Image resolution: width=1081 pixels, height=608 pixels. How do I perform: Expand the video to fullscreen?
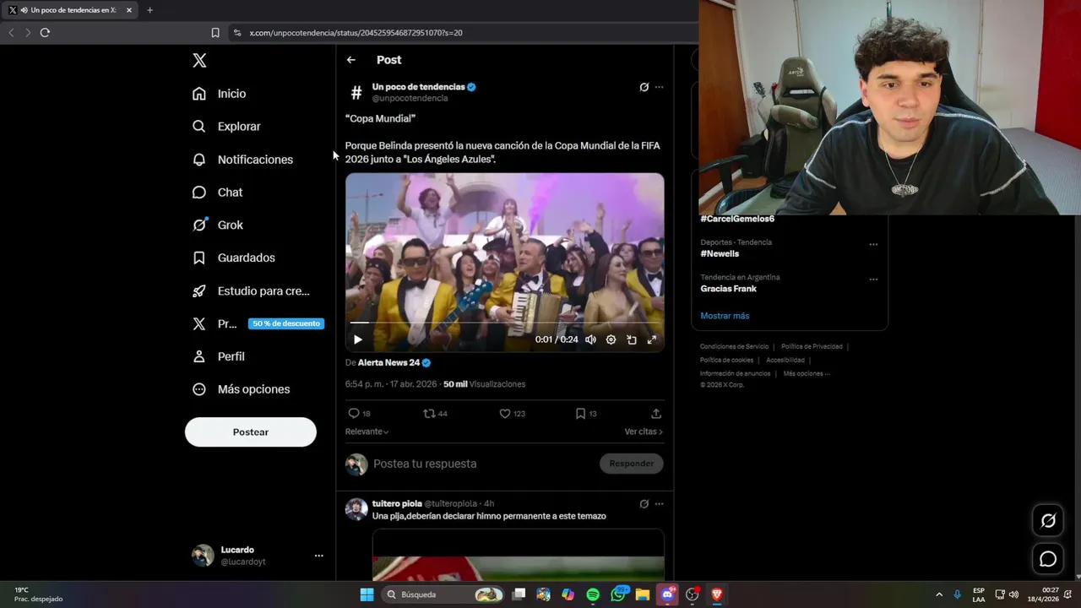click(651, 339)
